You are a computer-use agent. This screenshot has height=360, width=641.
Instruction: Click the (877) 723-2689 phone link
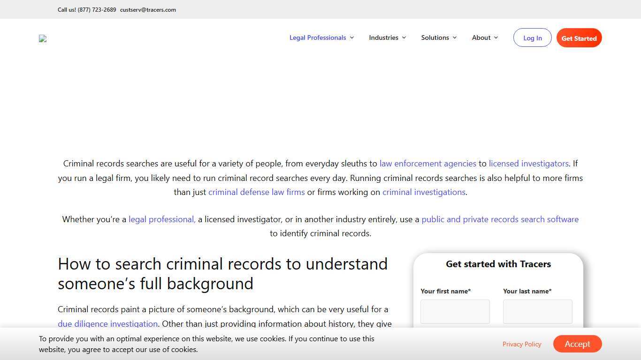(97, 9)
